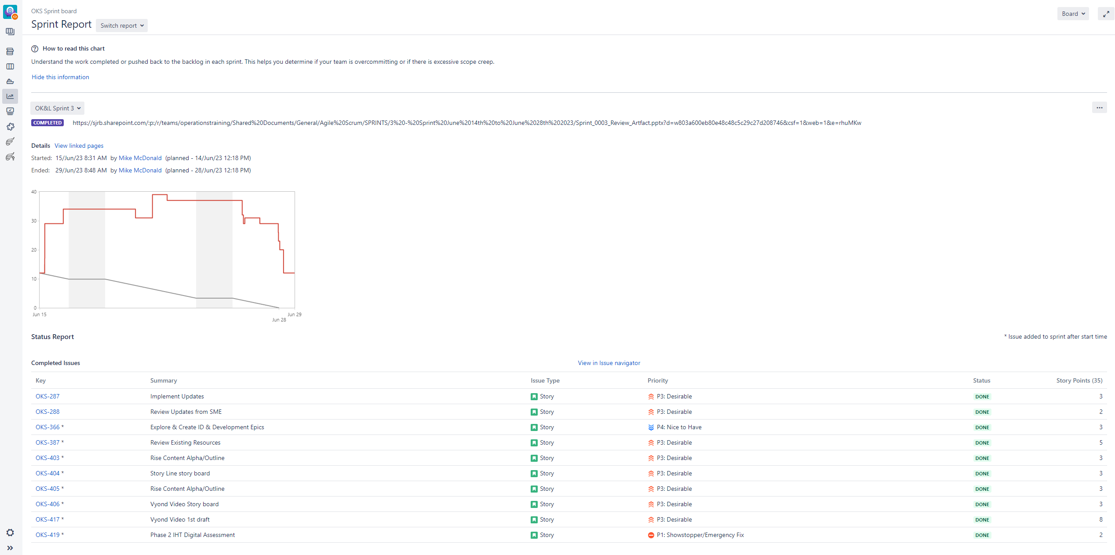
Task: Click Hide this information link
Action: tap(60, 77)
